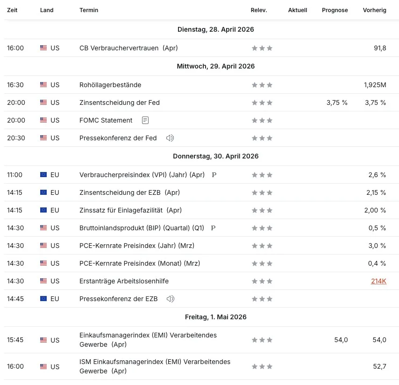Click the Relev. column header
Viewport: 399px width, 385px height.
pyautogui.click(x=258, y=10)
